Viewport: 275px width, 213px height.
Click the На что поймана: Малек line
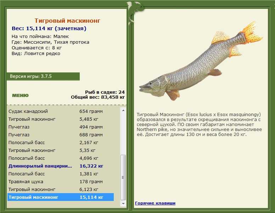click(40, 36)
